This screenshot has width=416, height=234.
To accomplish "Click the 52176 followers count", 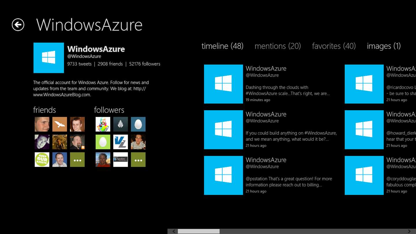I will (x=145, y=64).
